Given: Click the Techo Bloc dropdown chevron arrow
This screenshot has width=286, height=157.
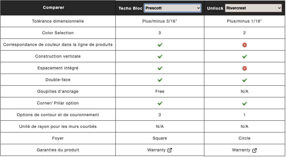Looking at the screenshot, I should pos(199,8).
